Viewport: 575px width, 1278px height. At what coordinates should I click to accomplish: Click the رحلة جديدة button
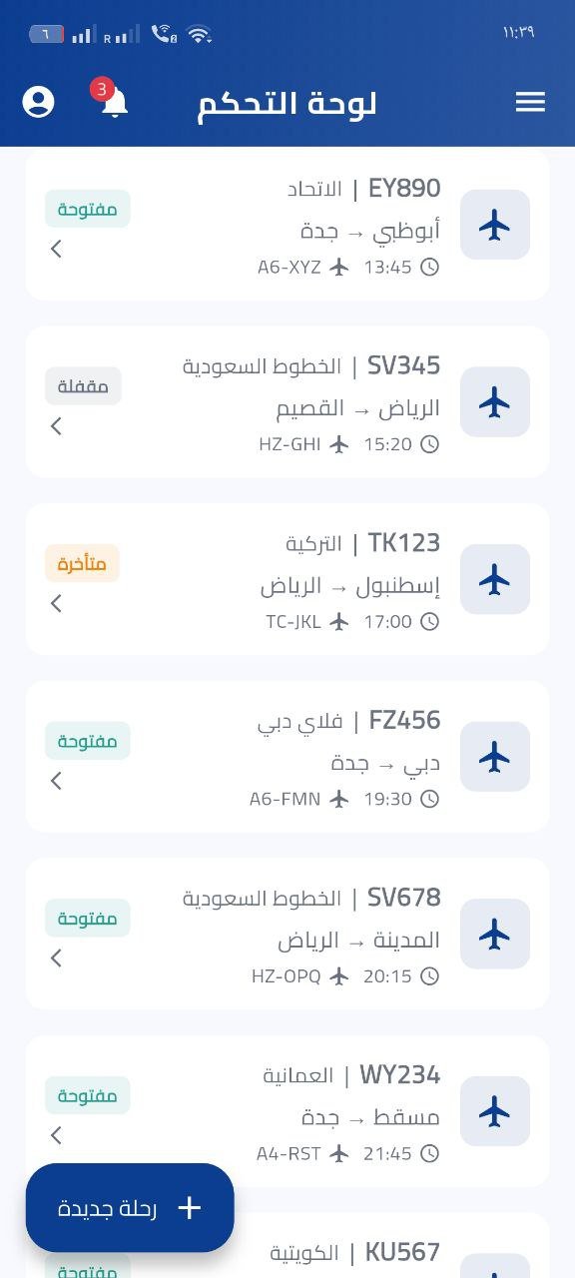(x=130, y=1208)
